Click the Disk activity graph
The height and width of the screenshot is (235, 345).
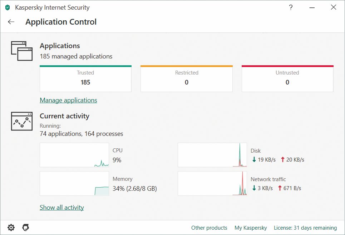[x=212, y=155]
